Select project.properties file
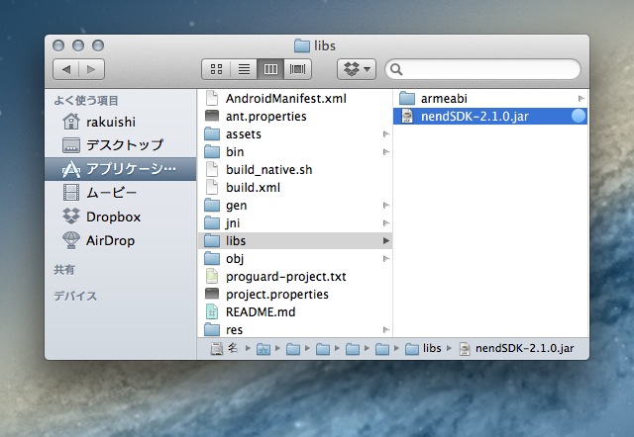 pyautogui.click(x=295, y=295)
